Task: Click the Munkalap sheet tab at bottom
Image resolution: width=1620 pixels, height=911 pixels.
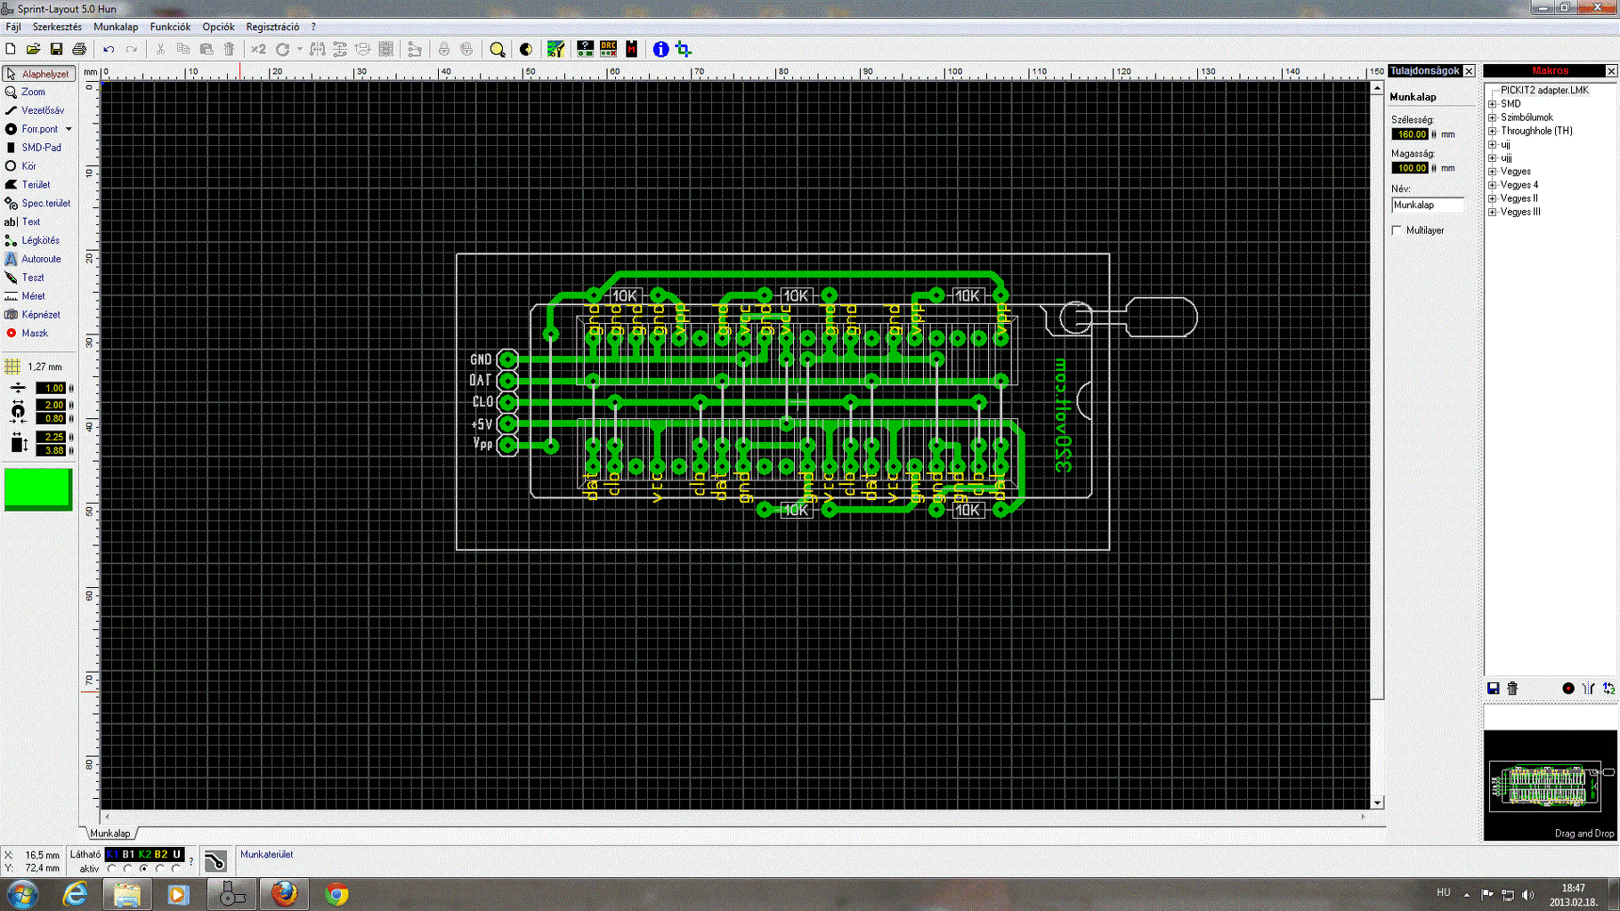Action: 110,834
